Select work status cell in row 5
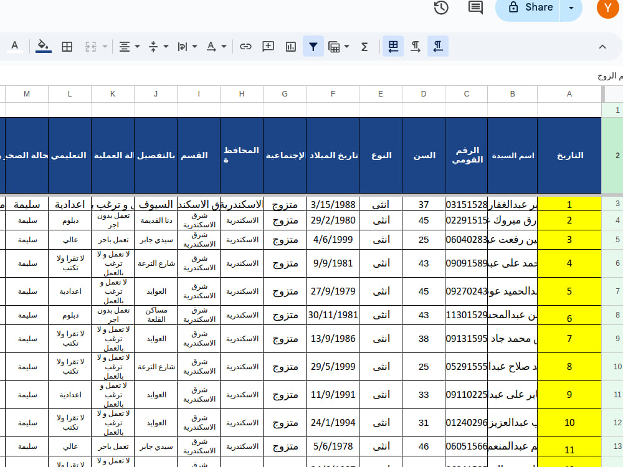 point(113,240)
